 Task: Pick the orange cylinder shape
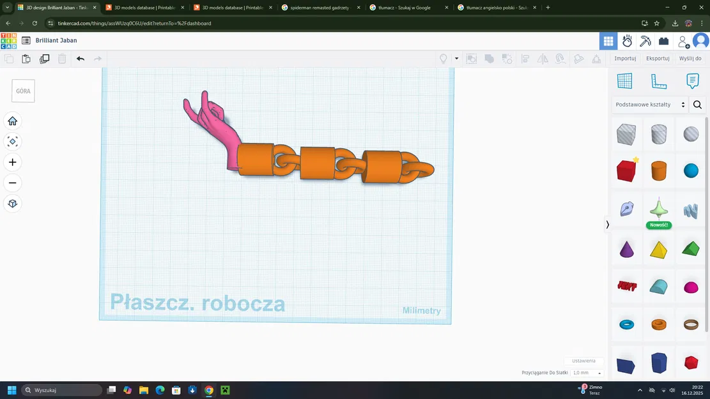659,170
